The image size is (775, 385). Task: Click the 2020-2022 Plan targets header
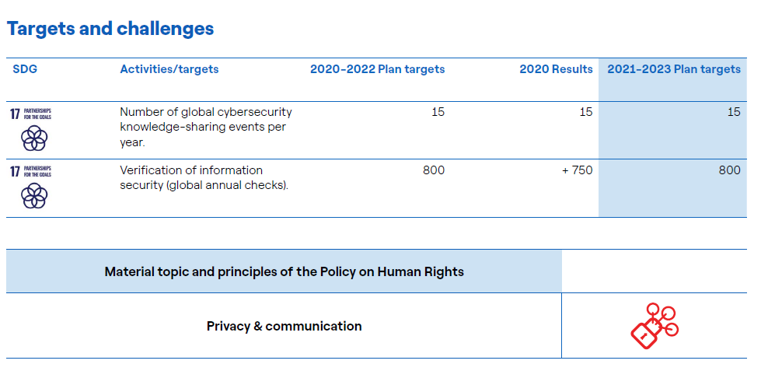point(377,69)
